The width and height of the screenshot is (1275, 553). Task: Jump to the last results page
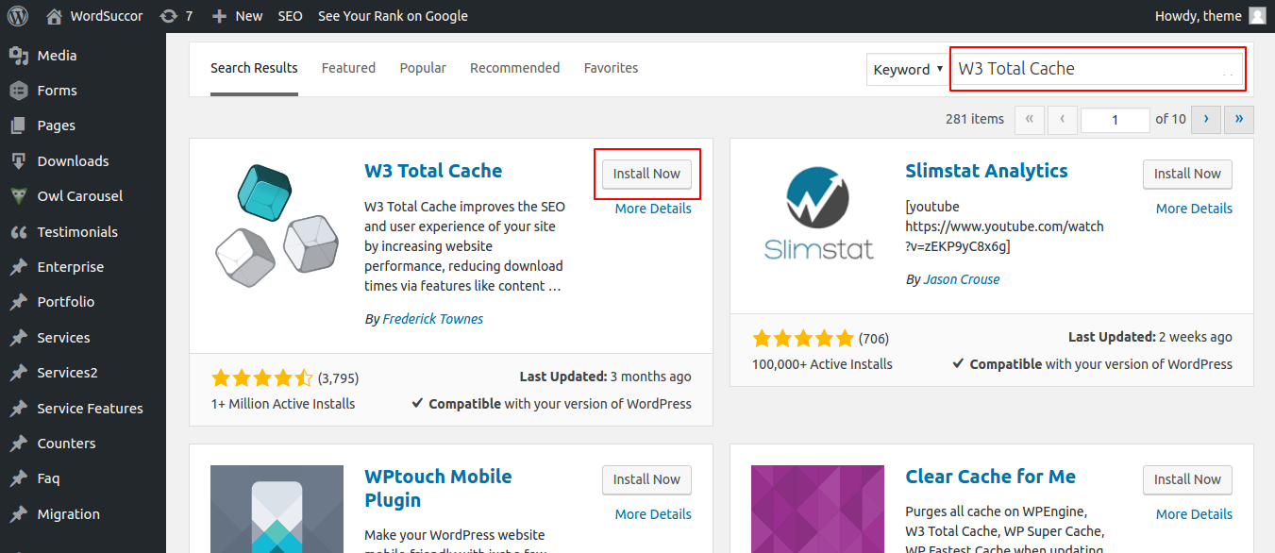click(x=1238, y=120)
